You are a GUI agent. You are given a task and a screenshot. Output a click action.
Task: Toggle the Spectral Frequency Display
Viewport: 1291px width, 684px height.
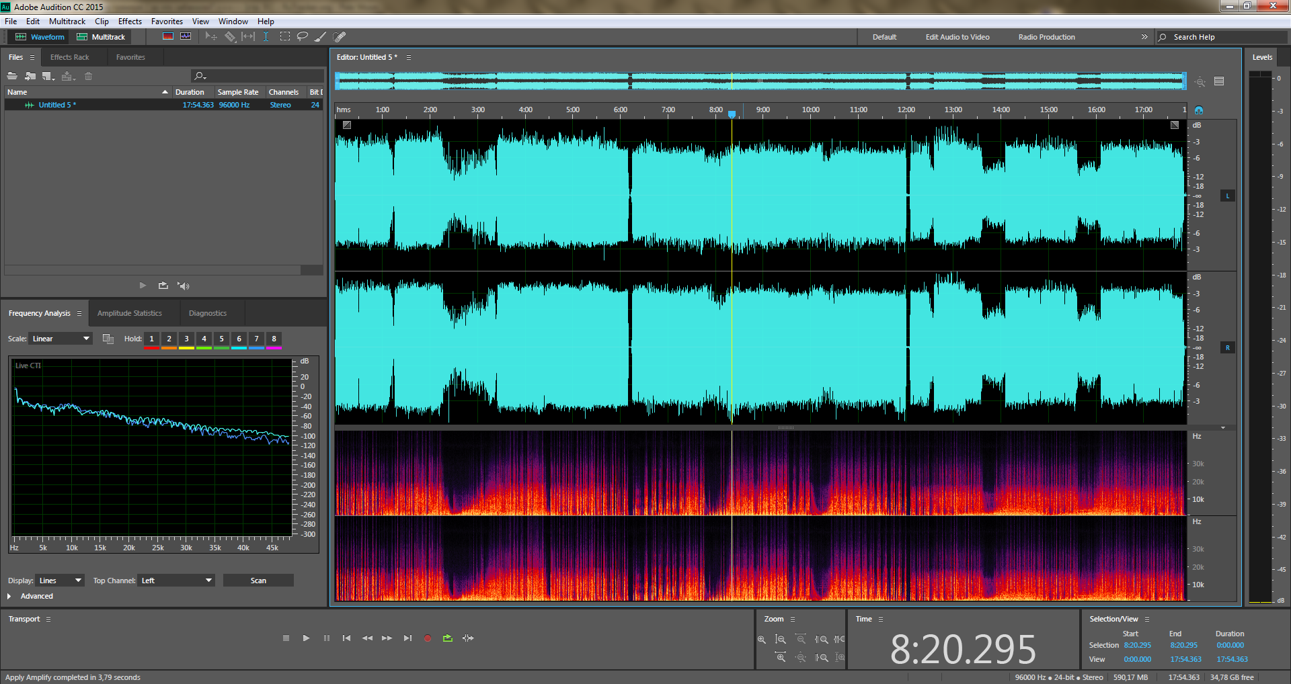coord(168,37)
